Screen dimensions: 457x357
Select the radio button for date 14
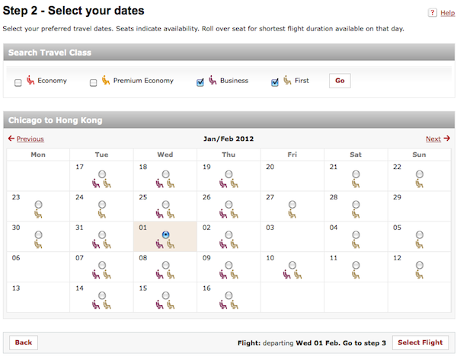(102, 295)
